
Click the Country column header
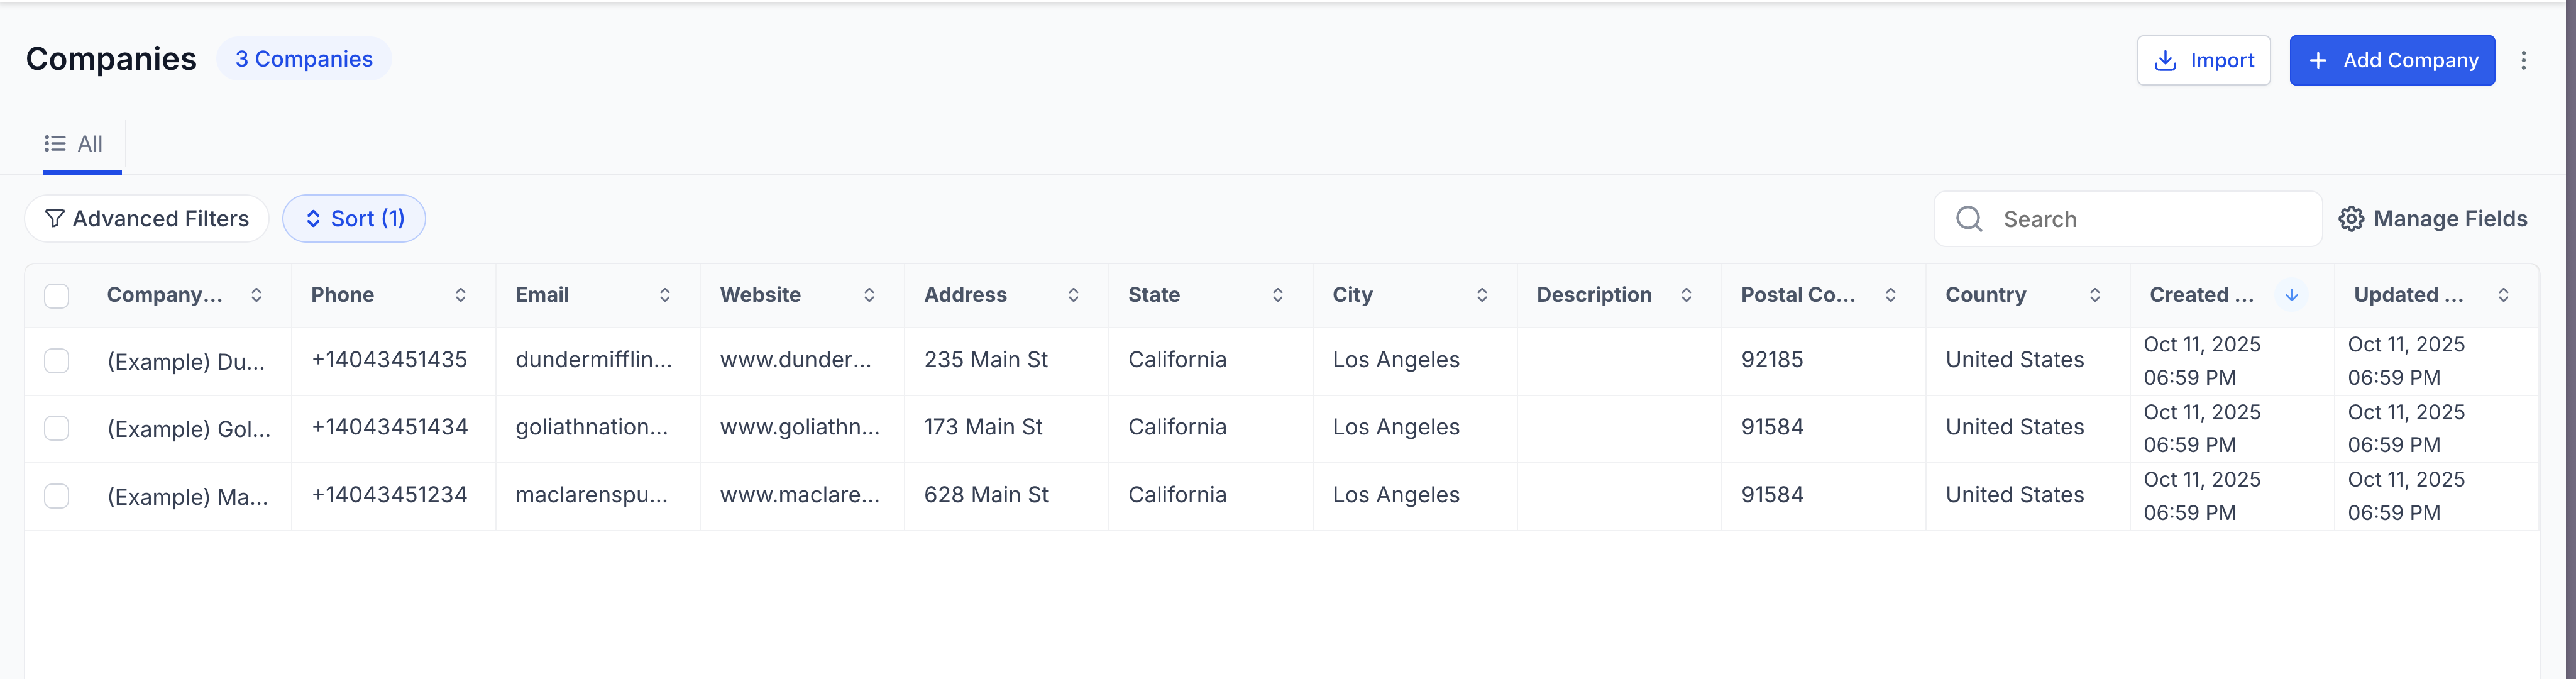1986,295
